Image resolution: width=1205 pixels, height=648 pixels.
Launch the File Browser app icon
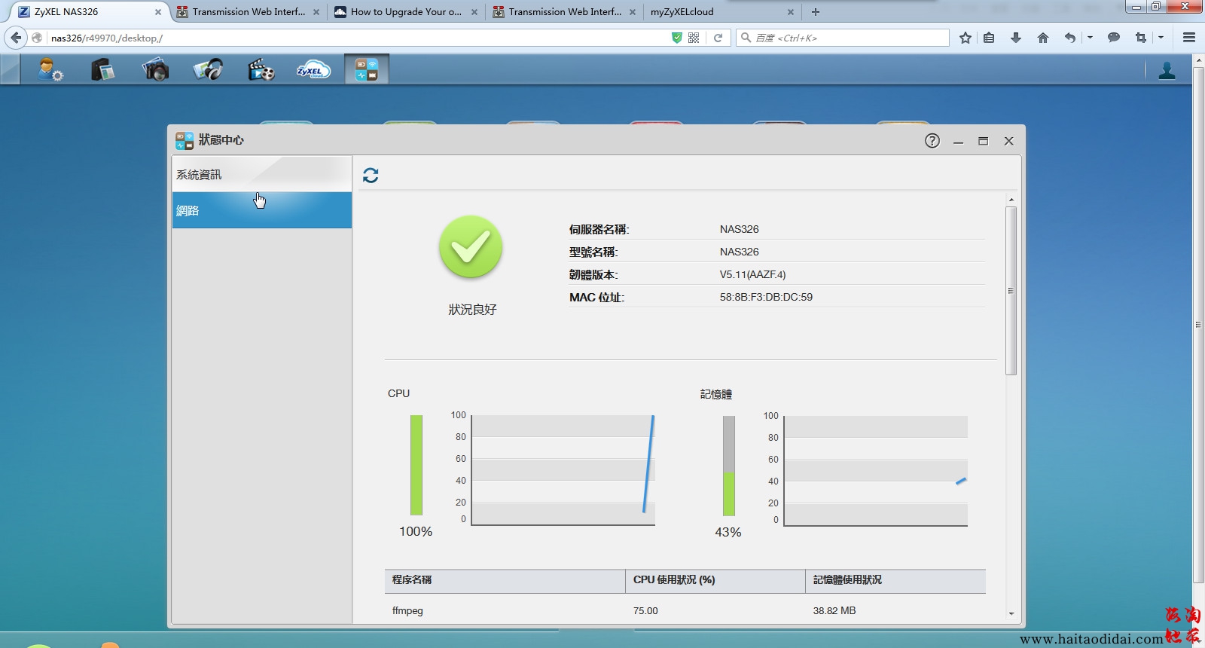coord(102,70)
